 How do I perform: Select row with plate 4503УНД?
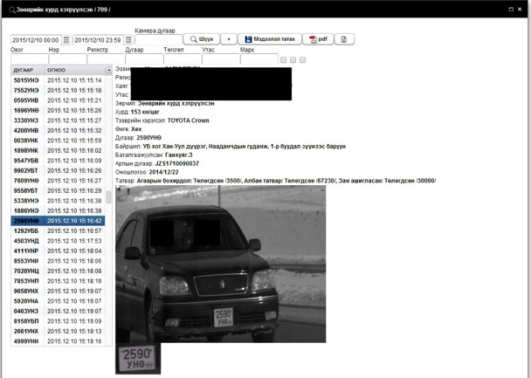[58, 241]
